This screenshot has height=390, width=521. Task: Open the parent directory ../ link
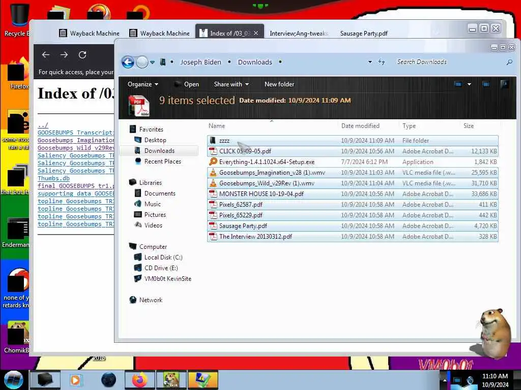point(43,125)
